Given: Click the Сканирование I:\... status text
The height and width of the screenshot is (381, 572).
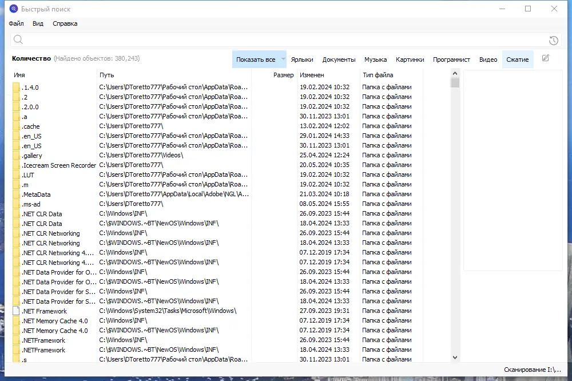Looking at the screenshot, I should click(x=533, y=370).
